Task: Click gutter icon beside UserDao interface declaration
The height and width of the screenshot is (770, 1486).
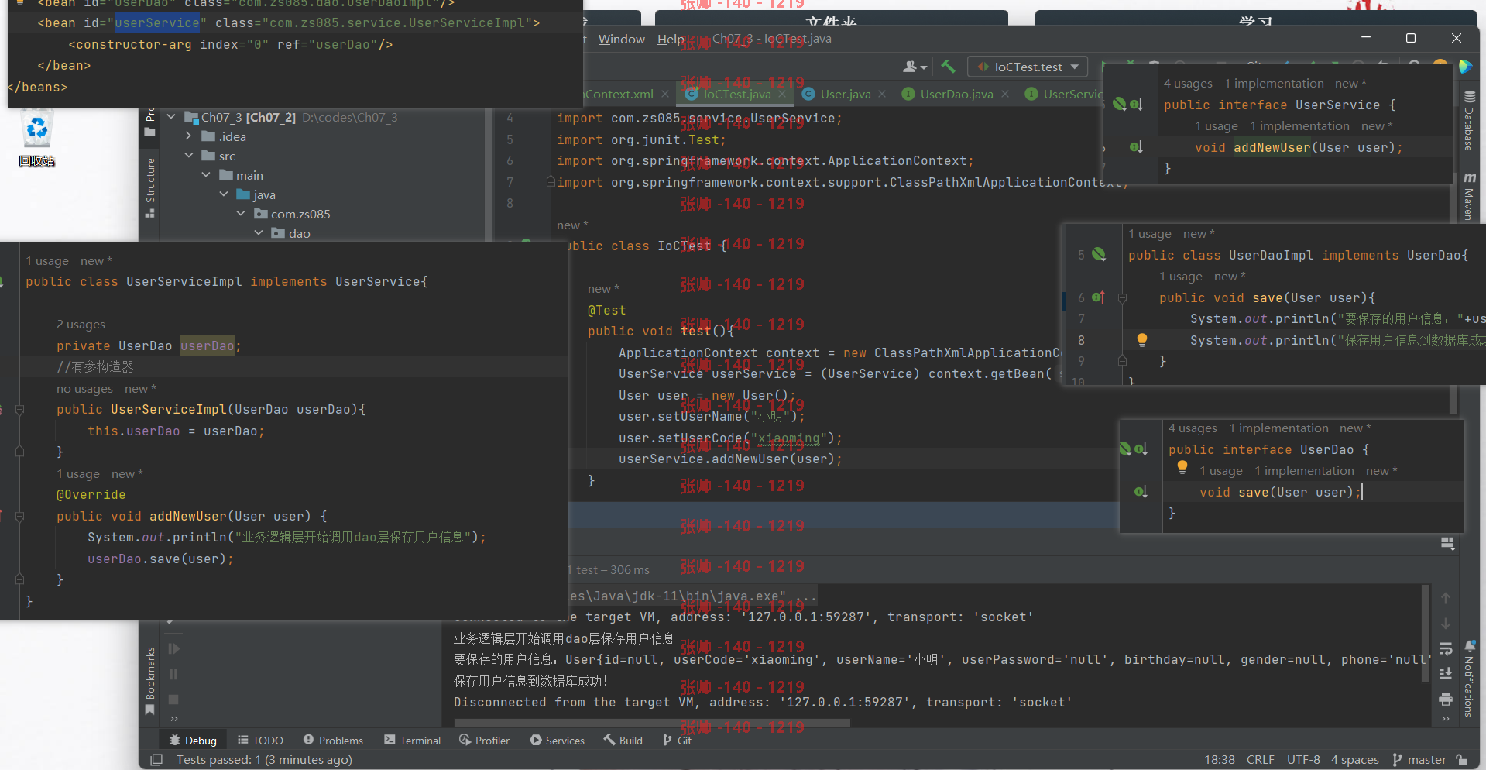Action: coord(1141,449)
